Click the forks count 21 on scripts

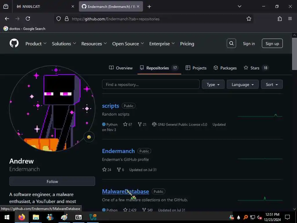tap(142, 124)
